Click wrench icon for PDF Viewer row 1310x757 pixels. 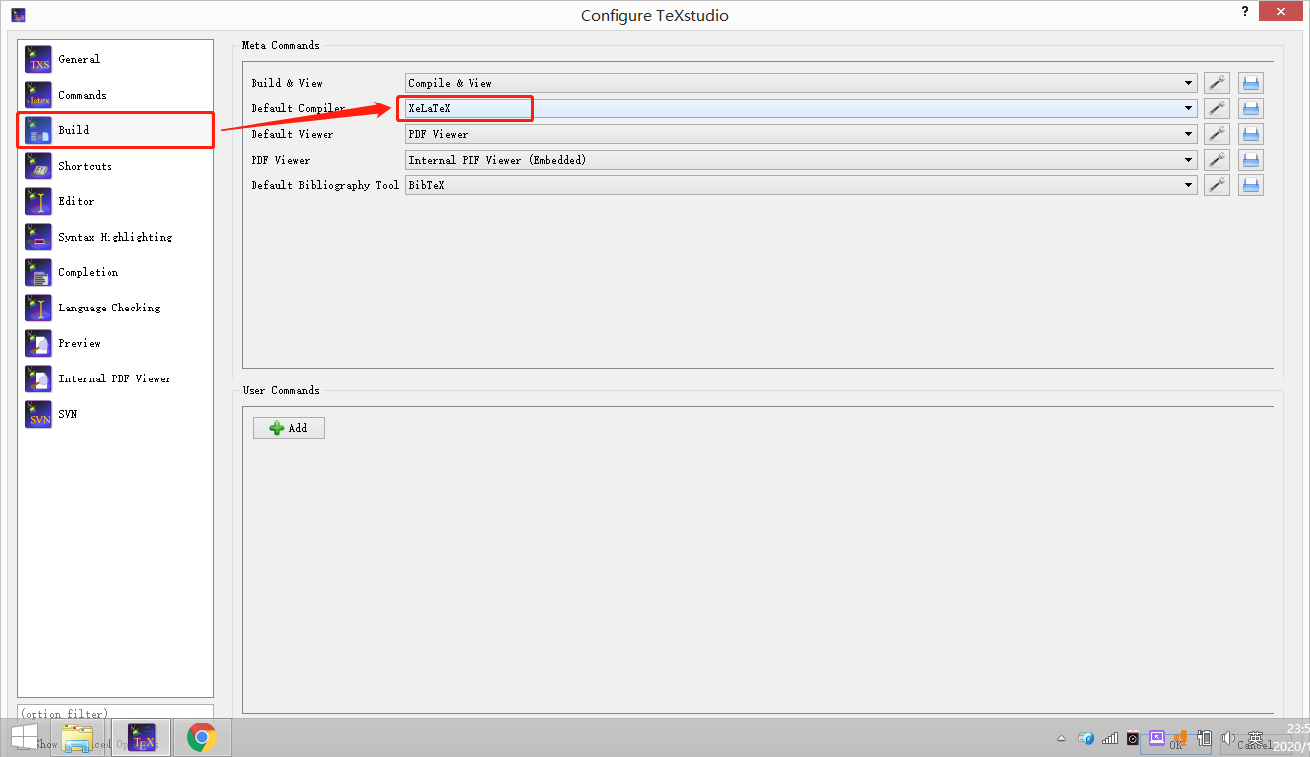click(x=1217, y=160)
